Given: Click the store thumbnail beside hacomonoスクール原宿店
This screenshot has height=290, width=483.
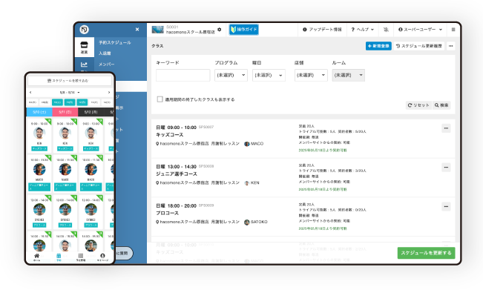Looking at the screenshot, I should point(158,30).
